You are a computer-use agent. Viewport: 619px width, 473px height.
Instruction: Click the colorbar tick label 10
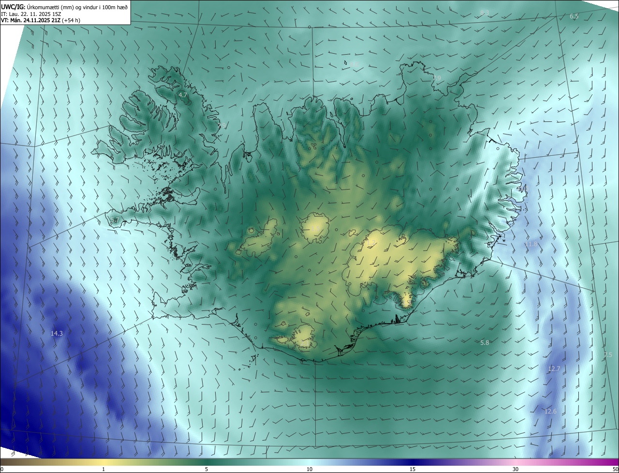pyautogui.click(x=309, y=470)
